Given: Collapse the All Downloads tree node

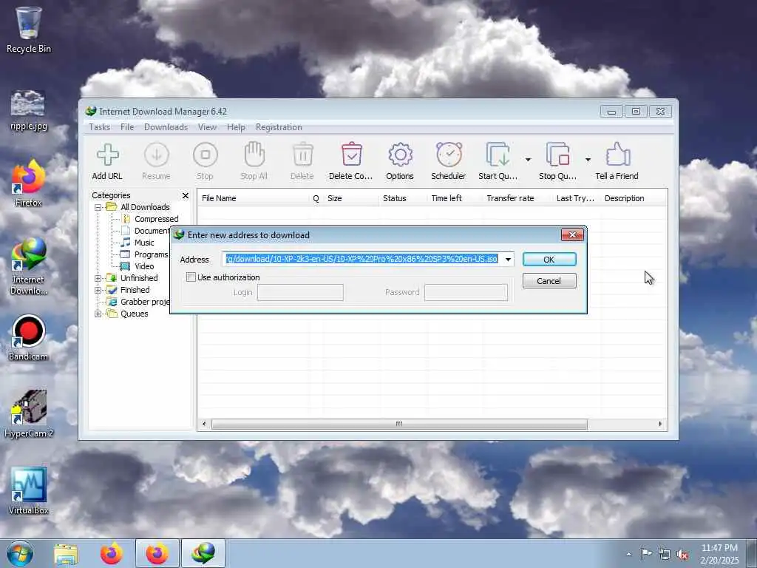Looking at the screenshot, I should point(98,207).
